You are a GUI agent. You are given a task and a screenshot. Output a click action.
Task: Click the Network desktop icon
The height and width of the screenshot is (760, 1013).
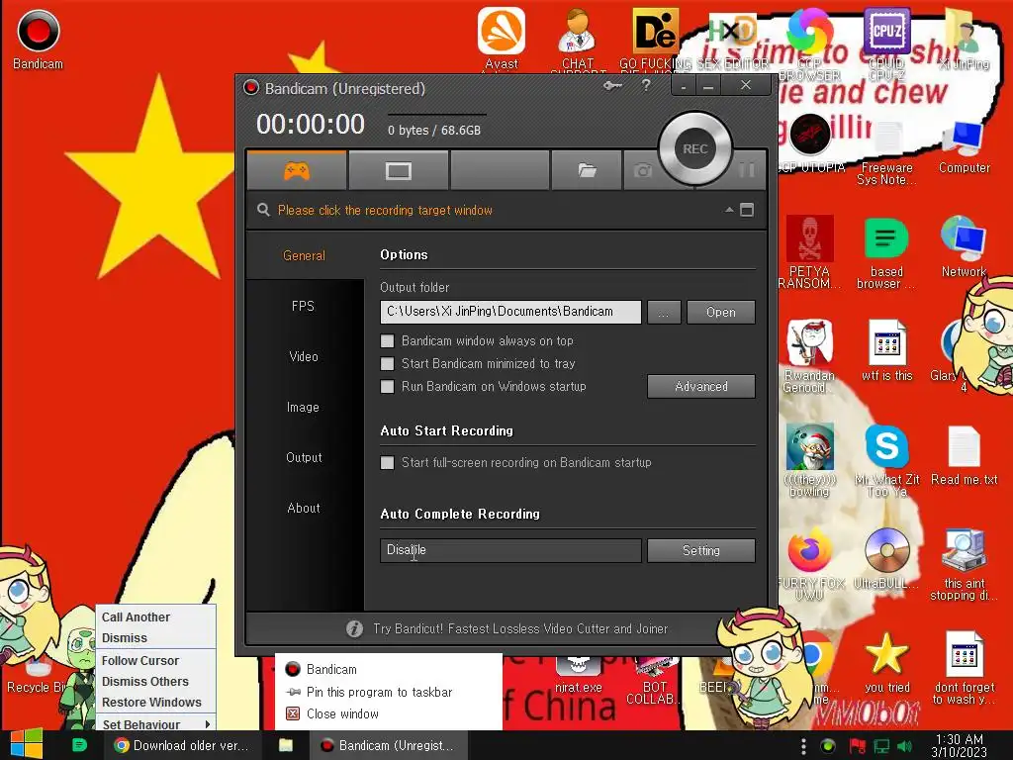[964, 246]
